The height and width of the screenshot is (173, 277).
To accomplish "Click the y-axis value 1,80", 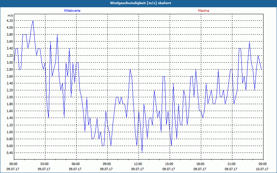I will point(10,104).
